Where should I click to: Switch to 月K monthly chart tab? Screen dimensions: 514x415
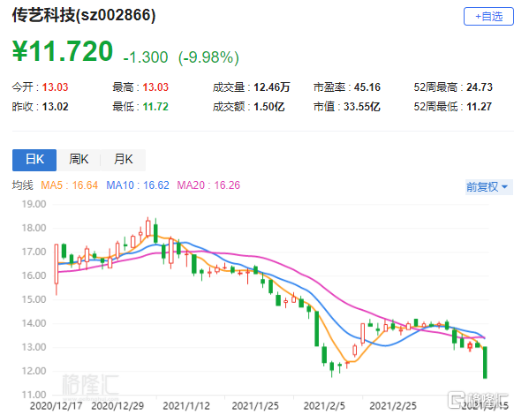pos(124,160)
